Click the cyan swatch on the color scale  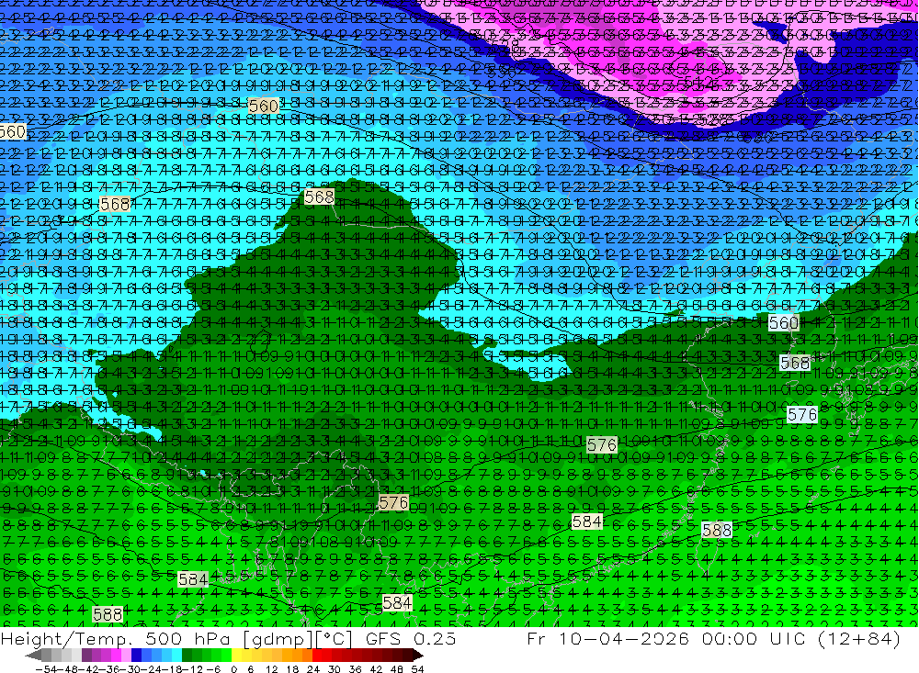coord(176,656)
